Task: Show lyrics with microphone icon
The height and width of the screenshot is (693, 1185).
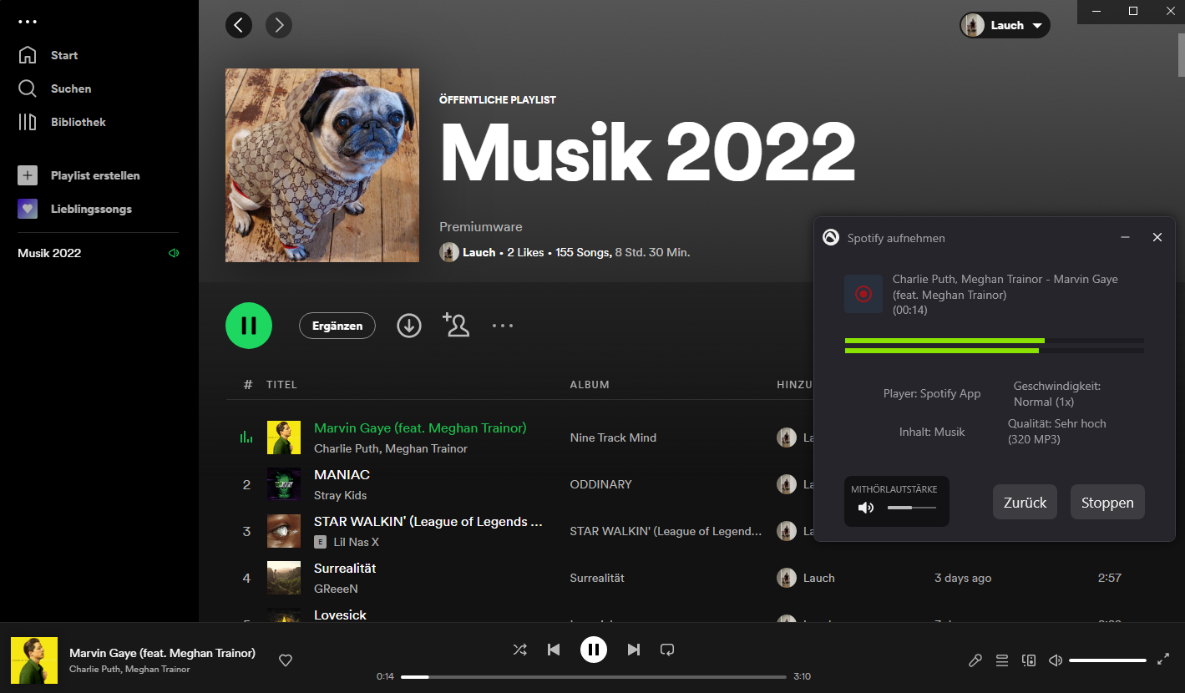Action: point(975,660)
